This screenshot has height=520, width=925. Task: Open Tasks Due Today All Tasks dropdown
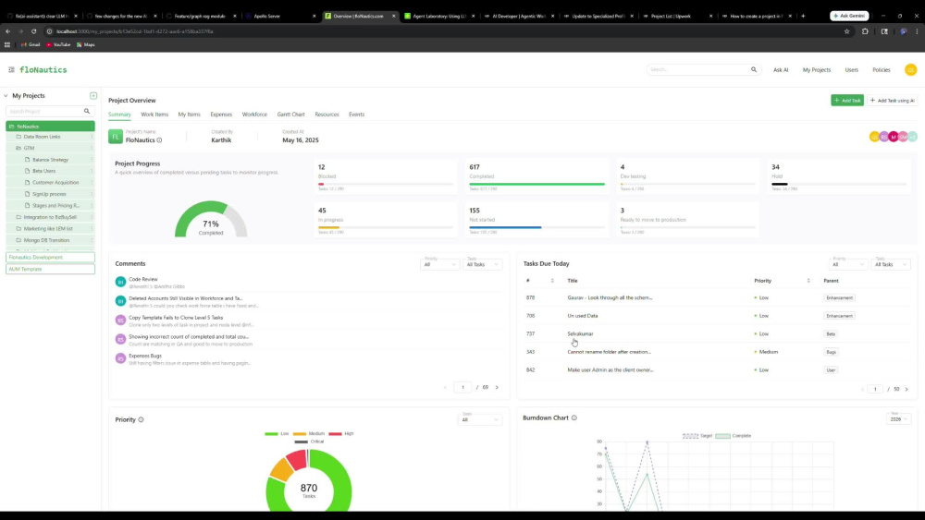tap(891, 264)
